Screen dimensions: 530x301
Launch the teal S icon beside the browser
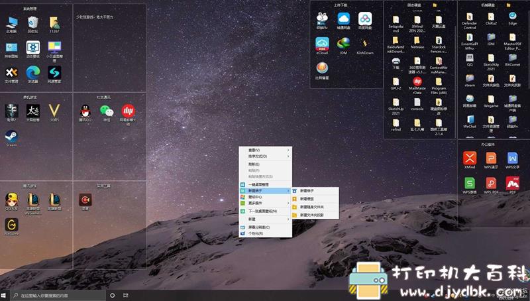pos(54,74)
